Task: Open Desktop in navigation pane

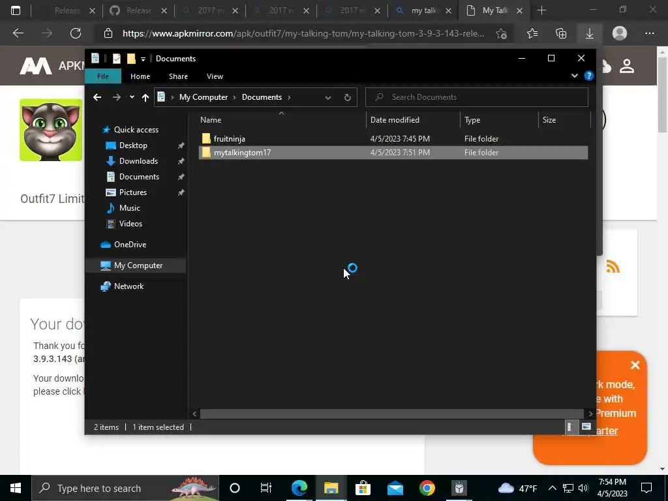Action: point(133,145)
